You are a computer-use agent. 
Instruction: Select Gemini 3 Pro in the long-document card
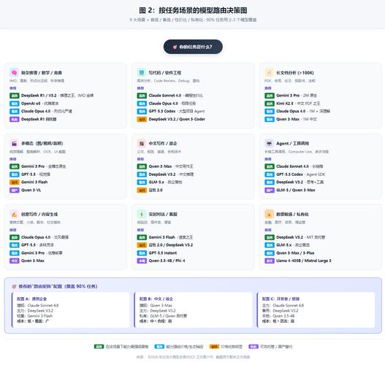point(291,96)
